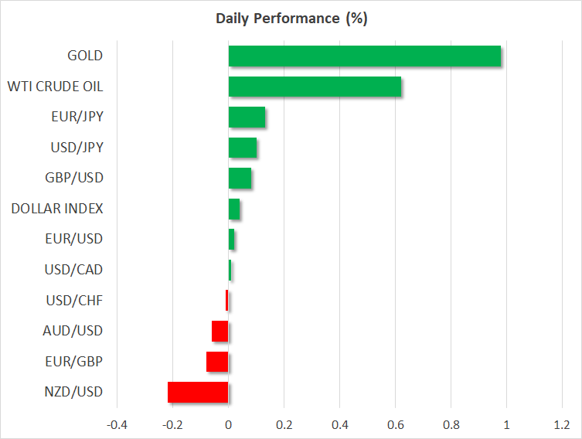Click the 1.2 axis value
This screenshot has height=439, width=582.
coord(562,425)
